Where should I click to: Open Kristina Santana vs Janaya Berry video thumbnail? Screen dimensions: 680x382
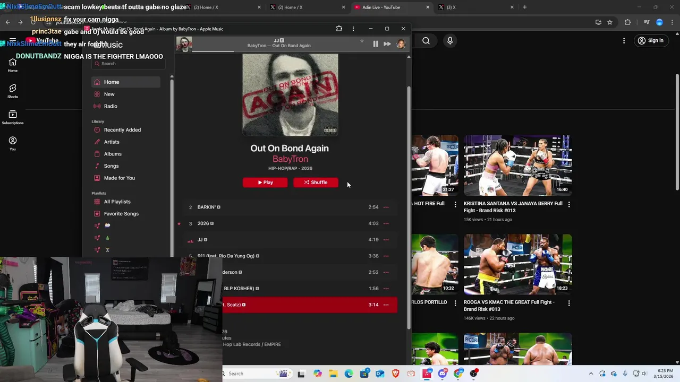click(517, 165)
